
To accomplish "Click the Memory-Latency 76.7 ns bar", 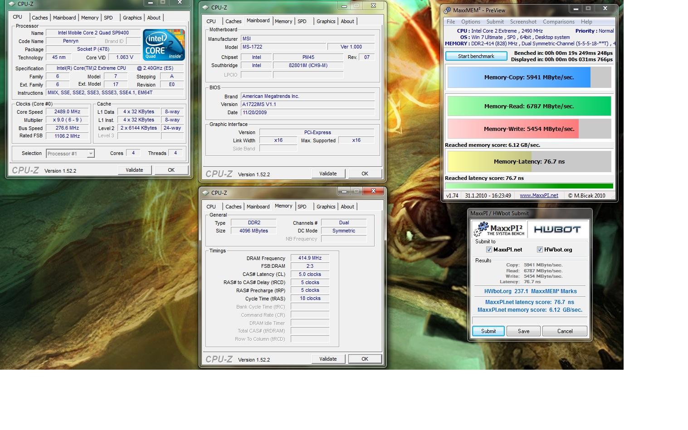I will [x=529, y=161].
